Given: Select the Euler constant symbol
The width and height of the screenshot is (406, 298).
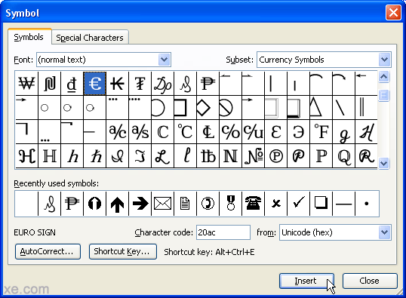Looking at the screenshot, I should click(x=276, y=132).
